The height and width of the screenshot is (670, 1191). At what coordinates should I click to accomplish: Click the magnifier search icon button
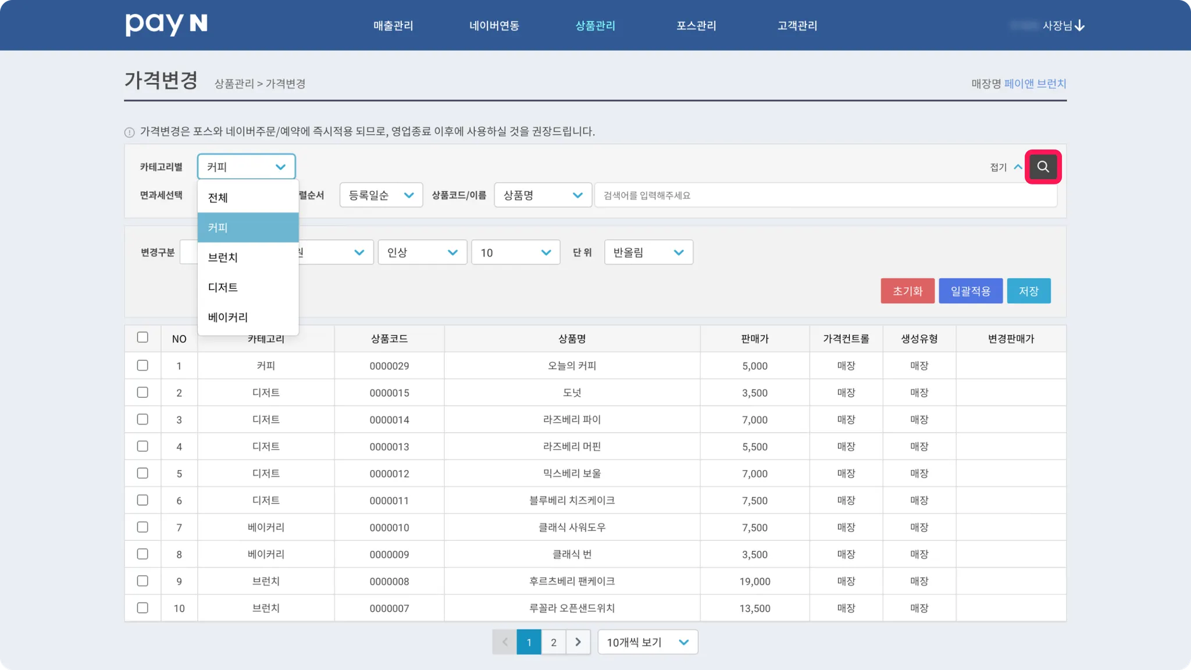[x=1043, y=167]
